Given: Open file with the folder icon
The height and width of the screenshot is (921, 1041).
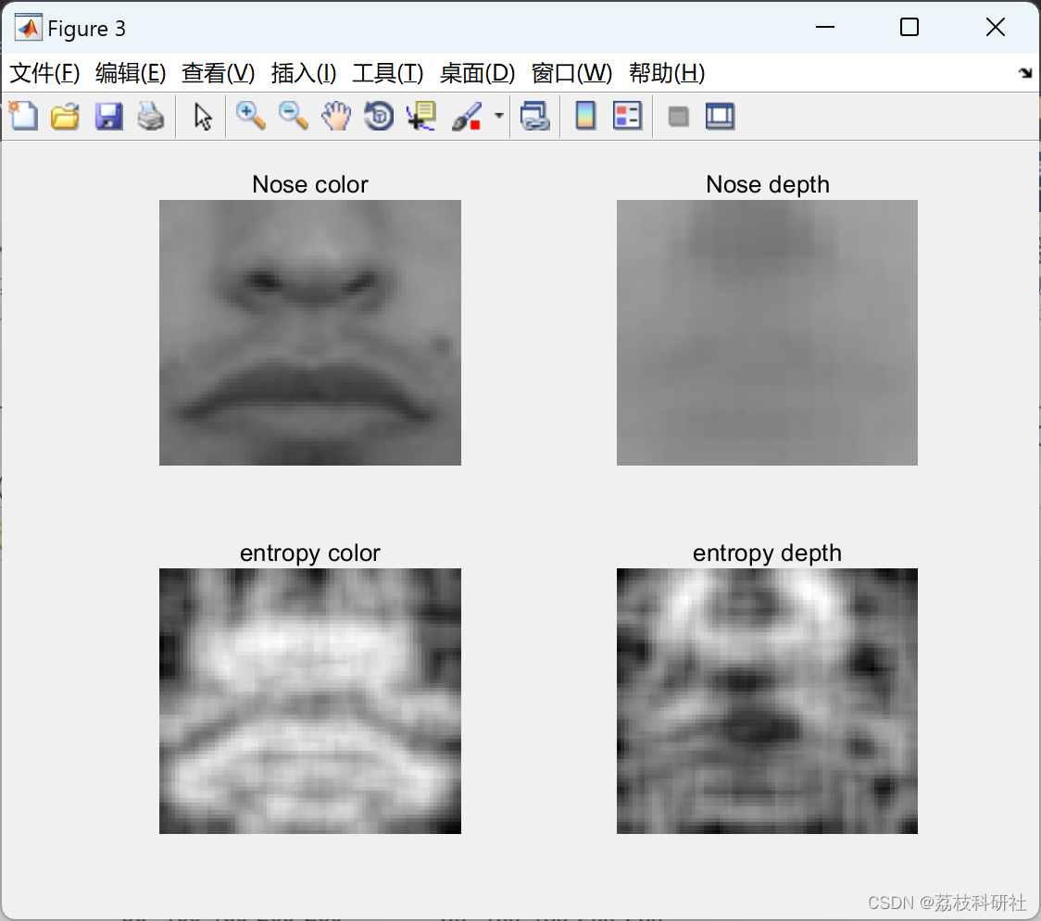Looking at the screenshot, I should 65,116.
